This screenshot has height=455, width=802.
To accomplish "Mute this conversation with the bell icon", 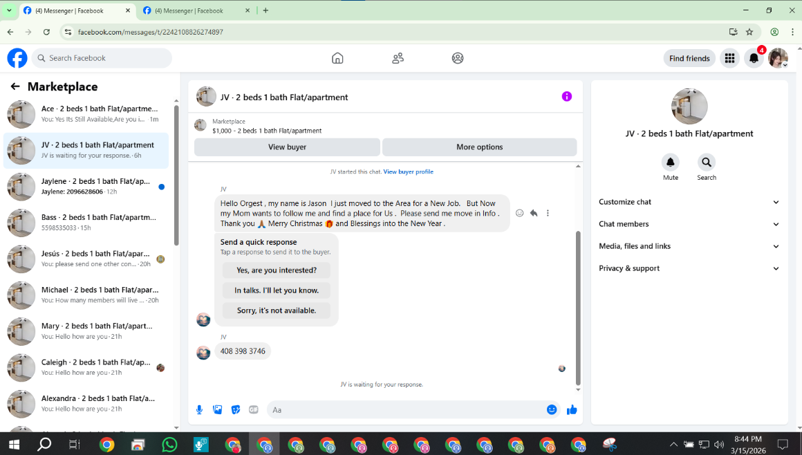I will click(x=671, y=162).
